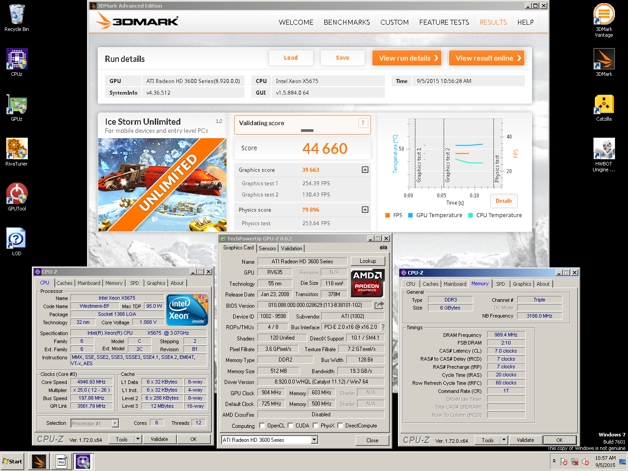Launch GPUz desktop shortcut
The height and width of the screenshot is (471, 628).
click(x=17, y=107)
